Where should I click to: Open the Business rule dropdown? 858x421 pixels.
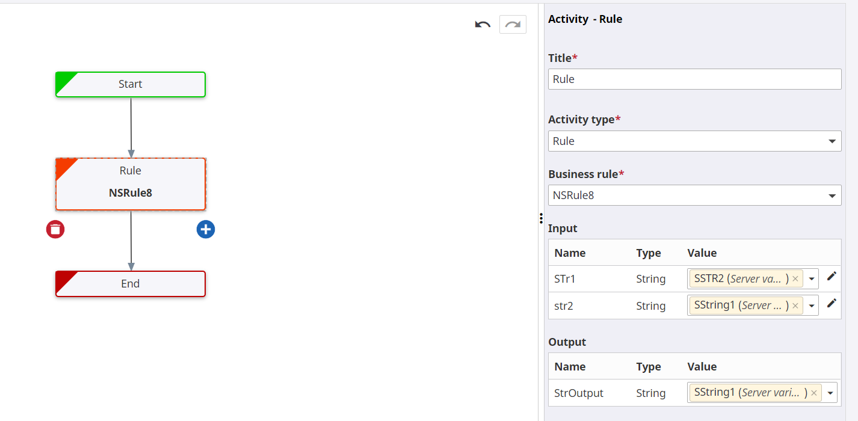pos(833,195)
